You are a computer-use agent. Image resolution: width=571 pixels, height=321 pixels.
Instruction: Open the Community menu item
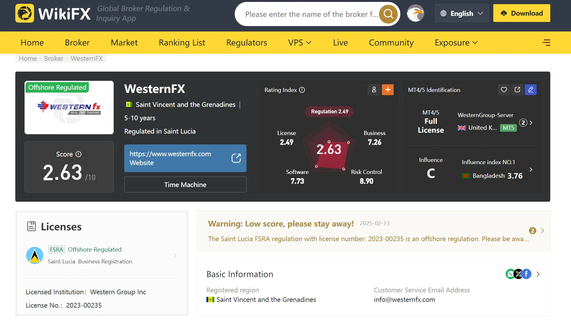point(391,43)
